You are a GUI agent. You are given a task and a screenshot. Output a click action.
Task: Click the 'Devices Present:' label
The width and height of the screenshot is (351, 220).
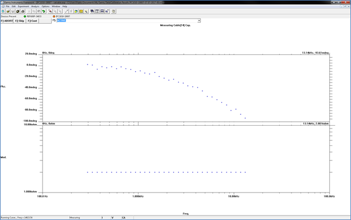[8, 16]
